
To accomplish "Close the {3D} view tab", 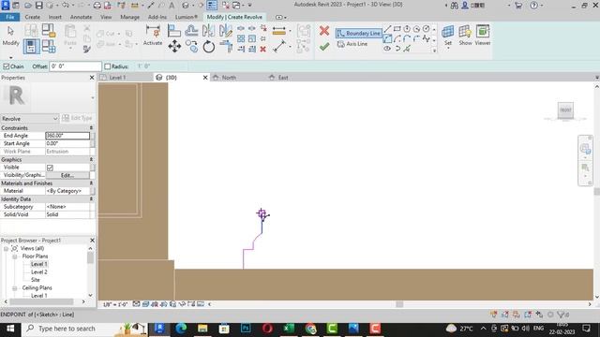I will point(205,78).
